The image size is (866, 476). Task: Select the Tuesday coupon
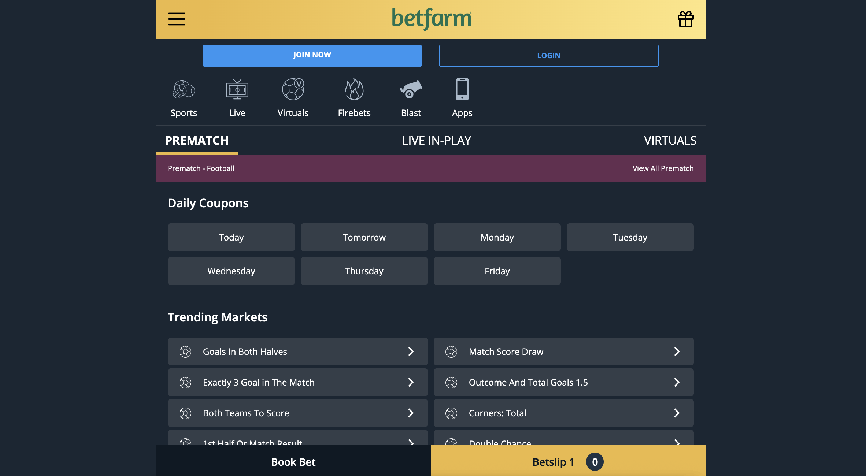coord(630,237)
